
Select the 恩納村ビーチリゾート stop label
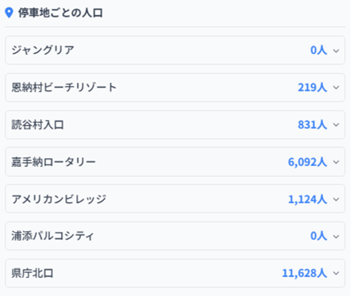point(64,87)
